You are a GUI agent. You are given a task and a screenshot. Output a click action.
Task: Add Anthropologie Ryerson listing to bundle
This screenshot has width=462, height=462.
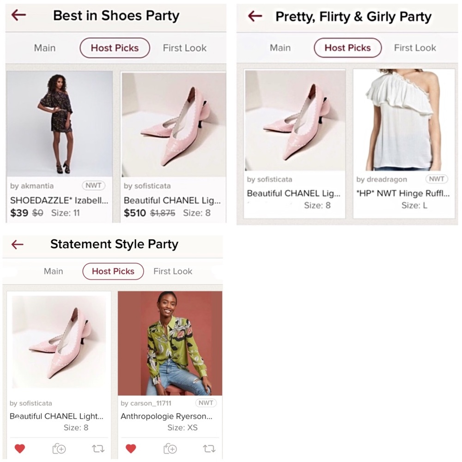pyautogui.click(x=170, y=448)
